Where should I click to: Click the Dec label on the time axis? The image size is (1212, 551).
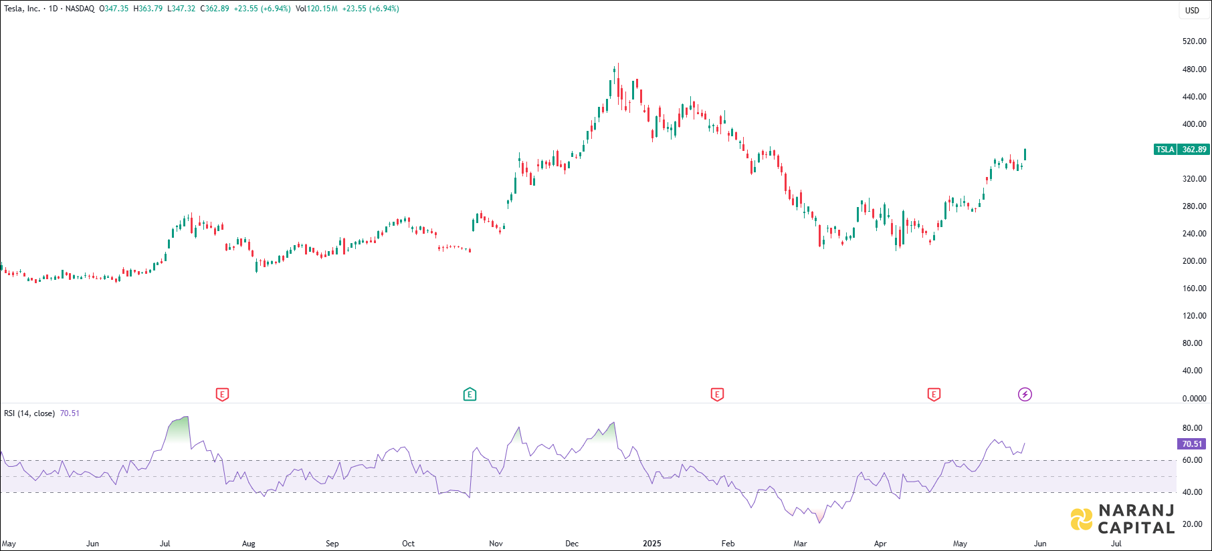click(572, 544)
